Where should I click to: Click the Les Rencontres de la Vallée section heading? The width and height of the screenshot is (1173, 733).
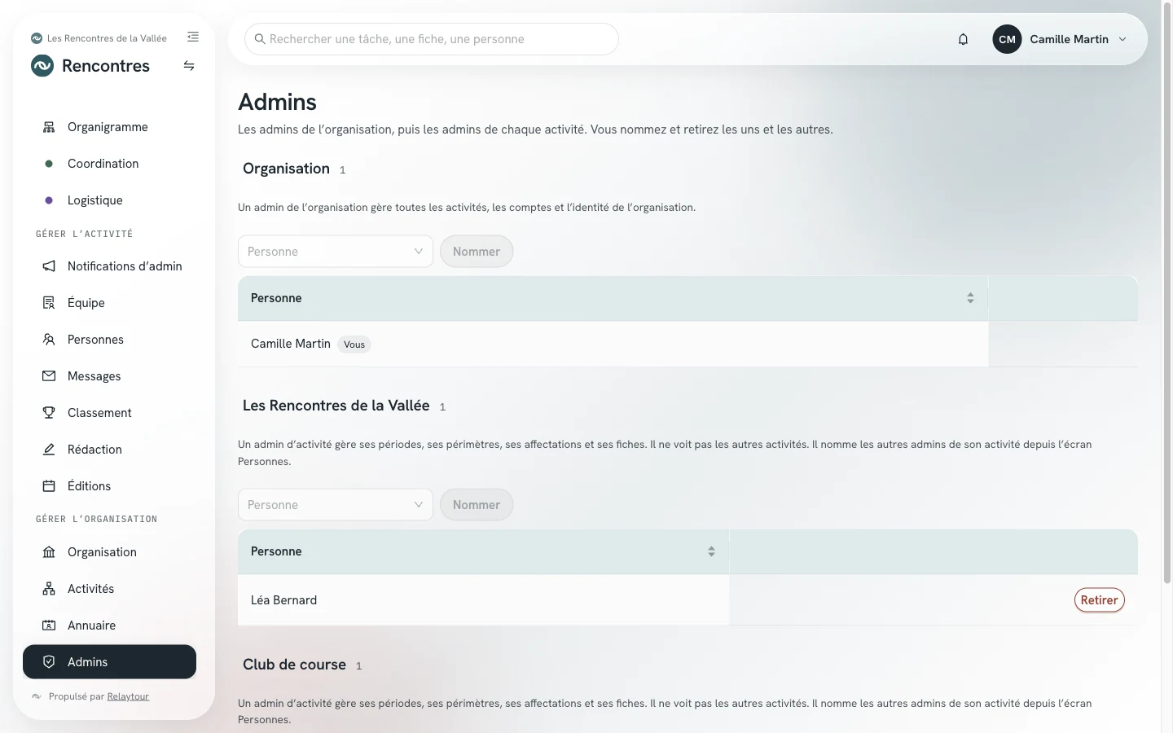click(x=336, y=406)
